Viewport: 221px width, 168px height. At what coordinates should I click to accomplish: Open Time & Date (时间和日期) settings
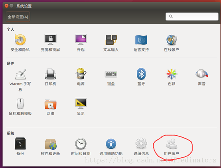pos(81,147)
